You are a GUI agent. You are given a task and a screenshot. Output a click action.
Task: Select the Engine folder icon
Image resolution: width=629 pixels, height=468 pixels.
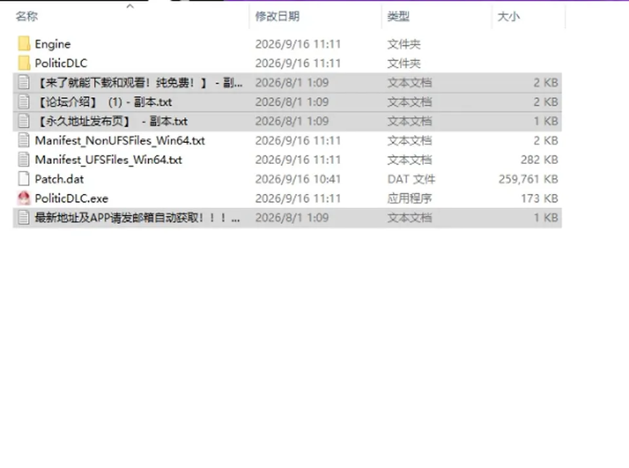click(x=24, y=44)
